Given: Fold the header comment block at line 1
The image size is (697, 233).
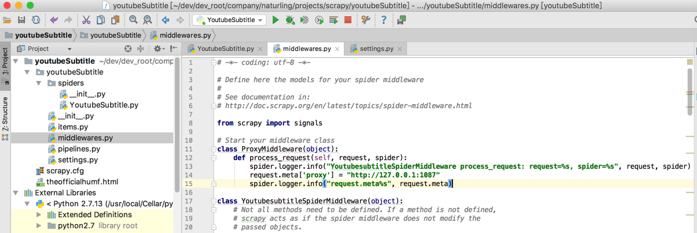Looking at the screenshot, I should click(214, 62).
